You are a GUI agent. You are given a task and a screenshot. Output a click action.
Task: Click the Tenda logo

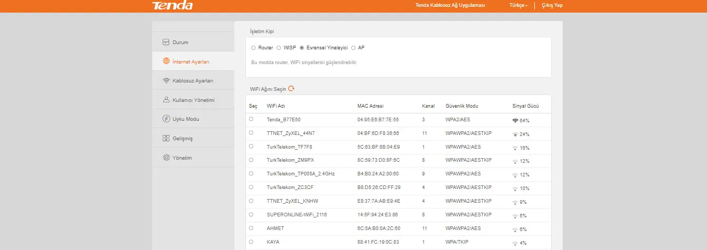173,5
